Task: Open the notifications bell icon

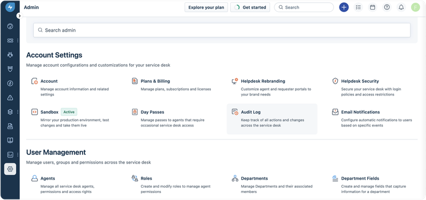Action: pyautogui.click(x=401, y=8)
